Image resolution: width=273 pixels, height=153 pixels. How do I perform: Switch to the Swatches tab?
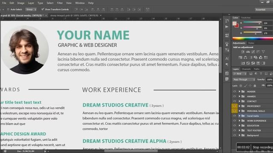pos(246,18)
